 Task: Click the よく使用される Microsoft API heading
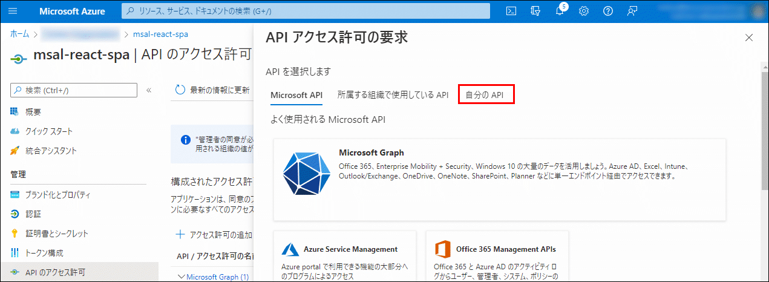328,119
